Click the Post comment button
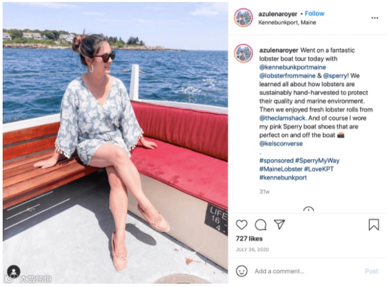The height and width of the screenshot is (287, 388). tap(371, 271)
